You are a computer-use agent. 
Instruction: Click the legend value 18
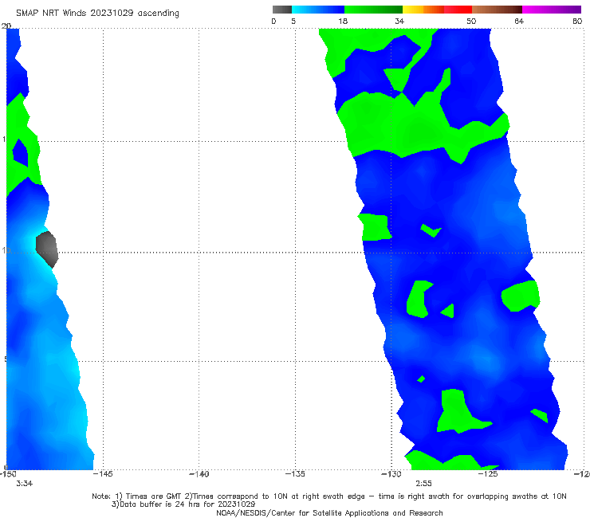(x=343, y=21)
